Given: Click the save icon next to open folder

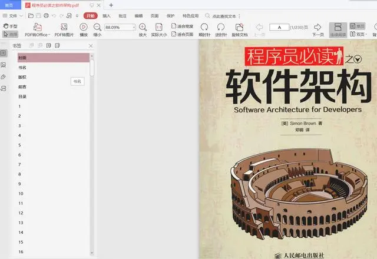Looking at the screenshot, I should [x=38, y=16].
